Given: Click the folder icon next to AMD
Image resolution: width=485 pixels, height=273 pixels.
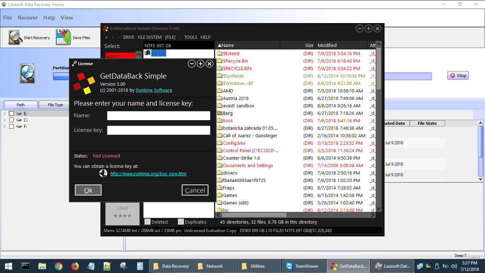Looking at the screenshot, I should click(219, 91).
